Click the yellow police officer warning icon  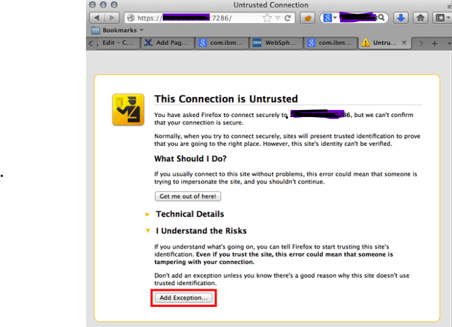point(128,109)
